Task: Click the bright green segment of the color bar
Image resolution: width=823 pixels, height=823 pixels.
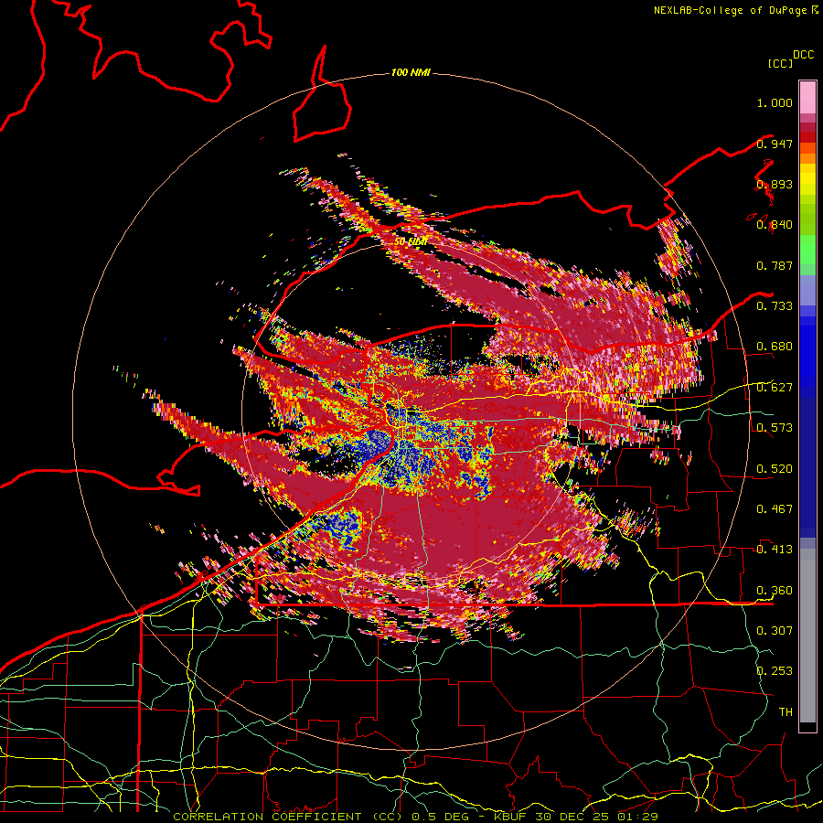Action: tap(807, 251)
